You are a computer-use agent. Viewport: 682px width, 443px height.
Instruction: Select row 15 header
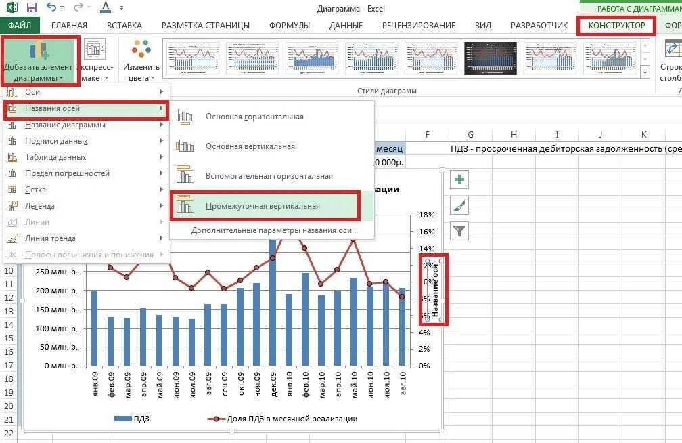click(9, 339)
